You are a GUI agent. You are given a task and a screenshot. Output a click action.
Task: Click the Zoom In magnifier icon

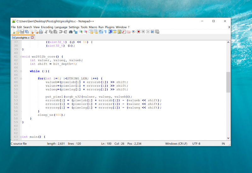[81, 32]
